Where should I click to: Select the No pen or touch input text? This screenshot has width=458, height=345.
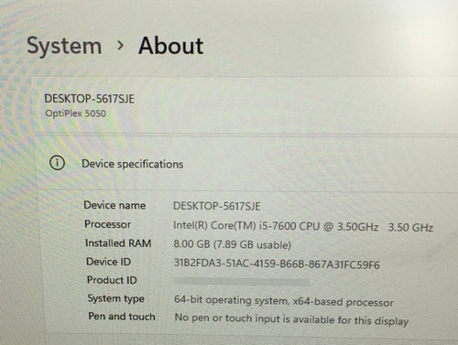[x=291, y=319]
